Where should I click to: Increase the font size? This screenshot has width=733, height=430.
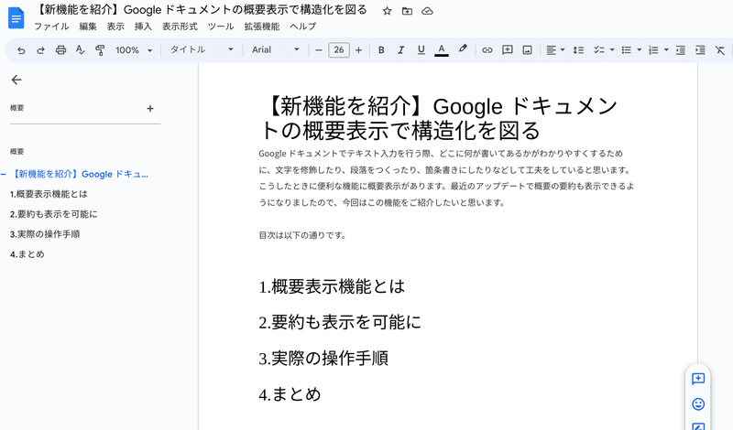pyautogui.click(x=358, y=50)
